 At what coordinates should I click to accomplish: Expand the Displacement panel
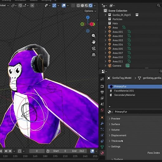[x=134, y=136]
